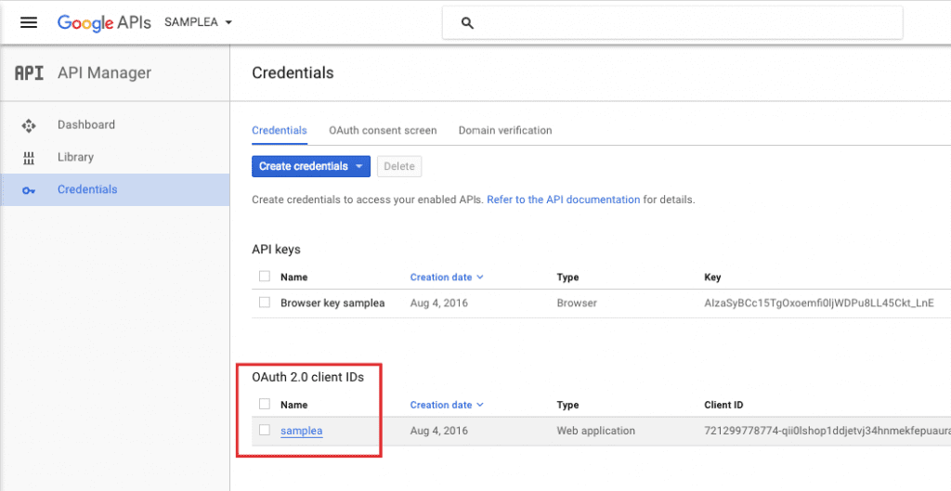
Task: Click the search magnifier icon
Action: click(x=467, y=23)
